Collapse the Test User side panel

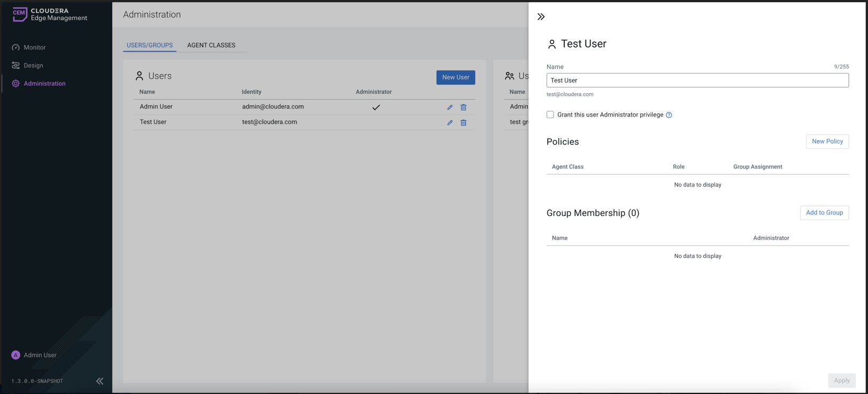541,17
